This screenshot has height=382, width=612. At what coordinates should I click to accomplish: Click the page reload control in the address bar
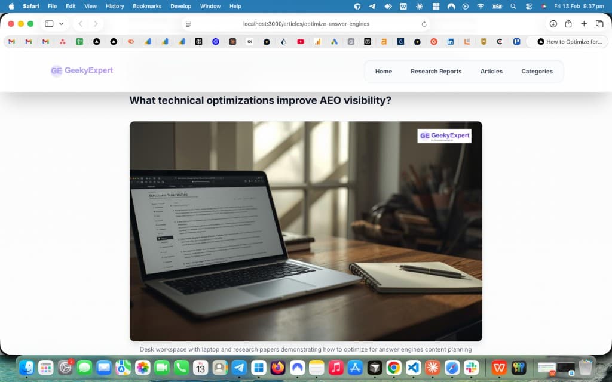click(x=424, y=24)
